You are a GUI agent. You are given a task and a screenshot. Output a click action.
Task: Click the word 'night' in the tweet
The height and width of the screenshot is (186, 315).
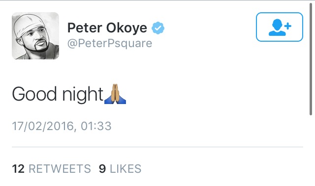pyautogui.click(x=83, y=94)
